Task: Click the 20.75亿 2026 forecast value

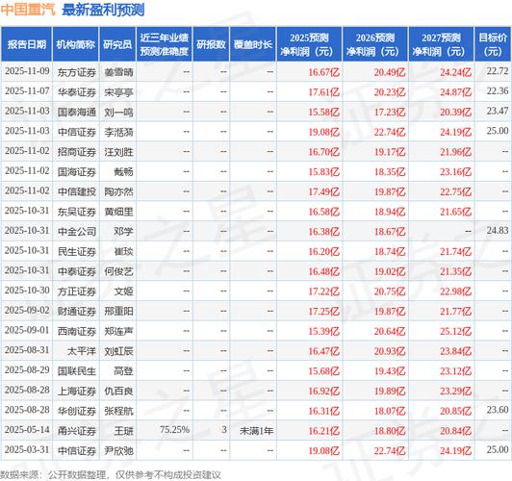Action: (390, 291)
